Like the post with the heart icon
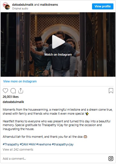116x164 pixels. tap(5, 91)
